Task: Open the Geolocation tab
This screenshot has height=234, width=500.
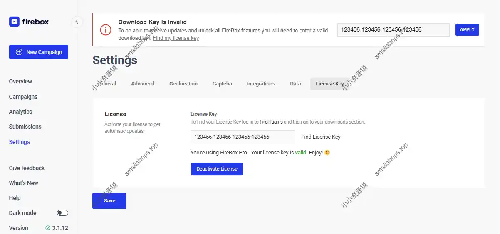Action: [x=183, y=83]
